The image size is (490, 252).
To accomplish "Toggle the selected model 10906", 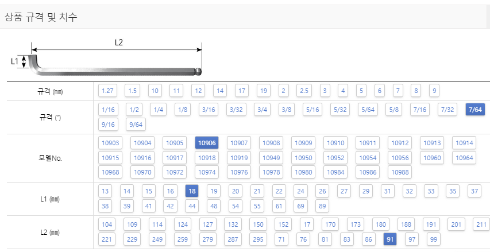I will pyautogui.click(x=207, y=143).
